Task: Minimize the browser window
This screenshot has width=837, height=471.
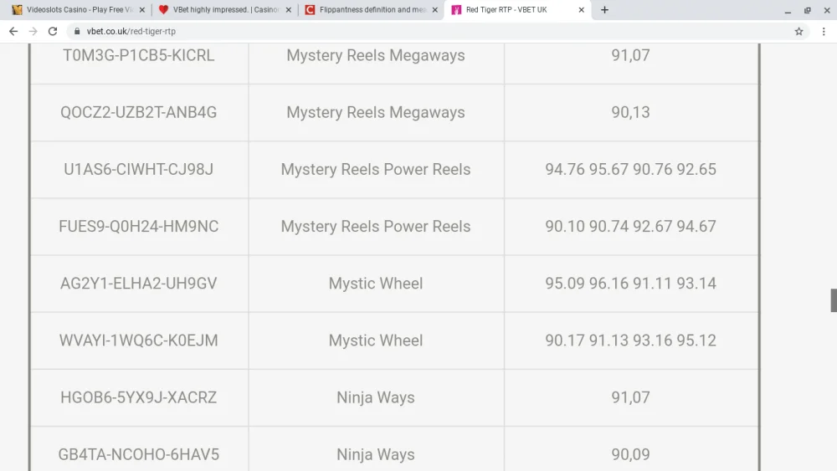Action: pos(788,10)
